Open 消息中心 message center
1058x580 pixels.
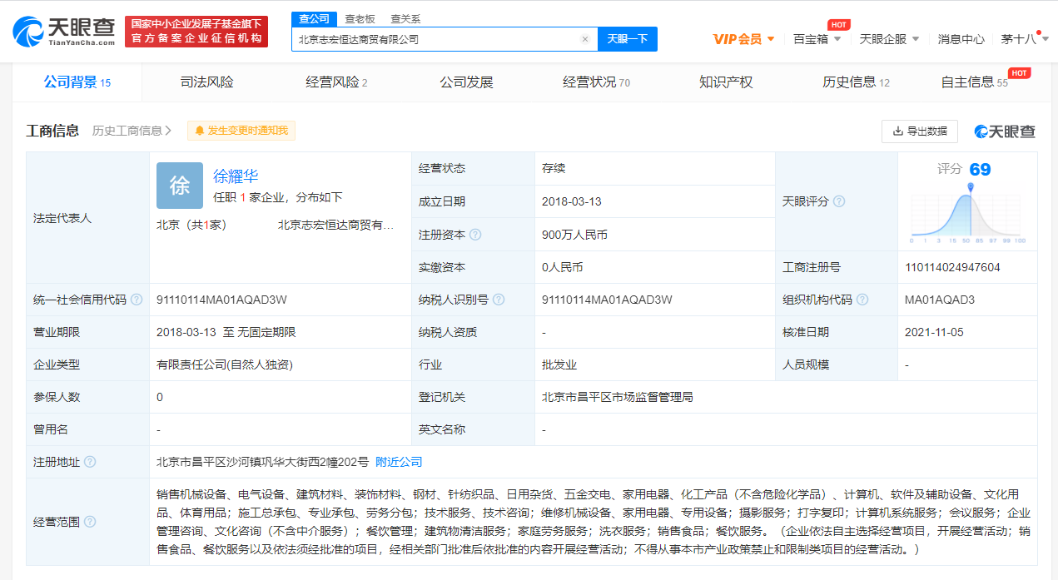(x=961, y=39)
